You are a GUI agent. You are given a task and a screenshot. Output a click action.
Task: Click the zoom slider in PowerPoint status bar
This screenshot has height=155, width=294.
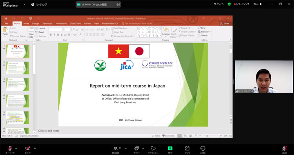210,136
